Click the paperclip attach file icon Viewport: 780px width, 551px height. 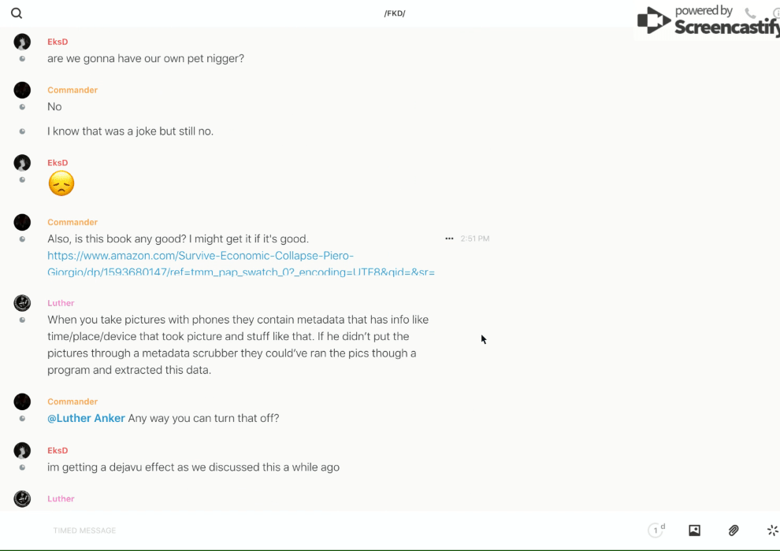(734, 531)
